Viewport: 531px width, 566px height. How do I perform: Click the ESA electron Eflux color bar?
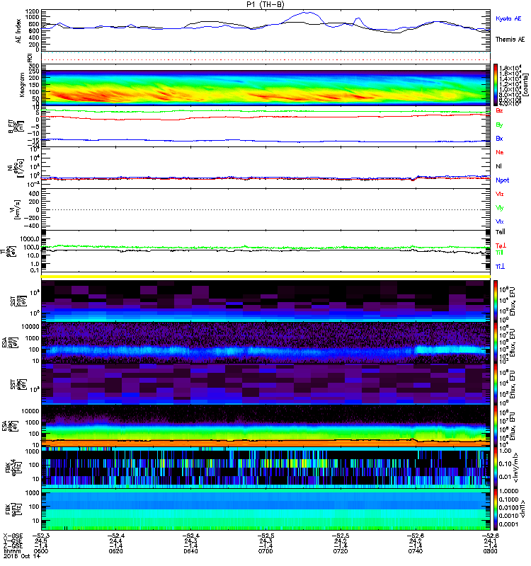coord(496,426)
